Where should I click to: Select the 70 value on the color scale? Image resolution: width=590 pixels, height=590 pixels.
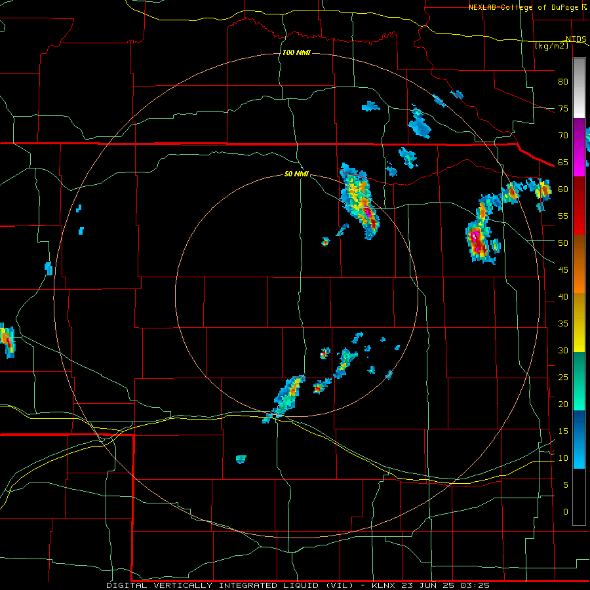coord(563,136)
